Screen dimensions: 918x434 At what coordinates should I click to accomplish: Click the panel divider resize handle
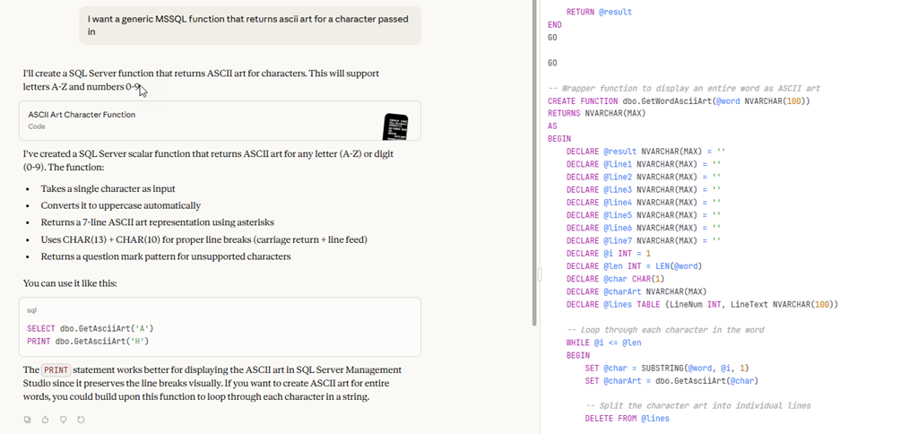coord(540,274)
